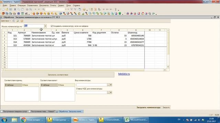Open the Действия dropdown menu

[x=6, y=21]
